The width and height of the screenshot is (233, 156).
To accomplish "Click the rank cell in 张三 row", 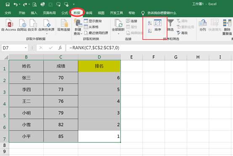I will pos(99,78).
